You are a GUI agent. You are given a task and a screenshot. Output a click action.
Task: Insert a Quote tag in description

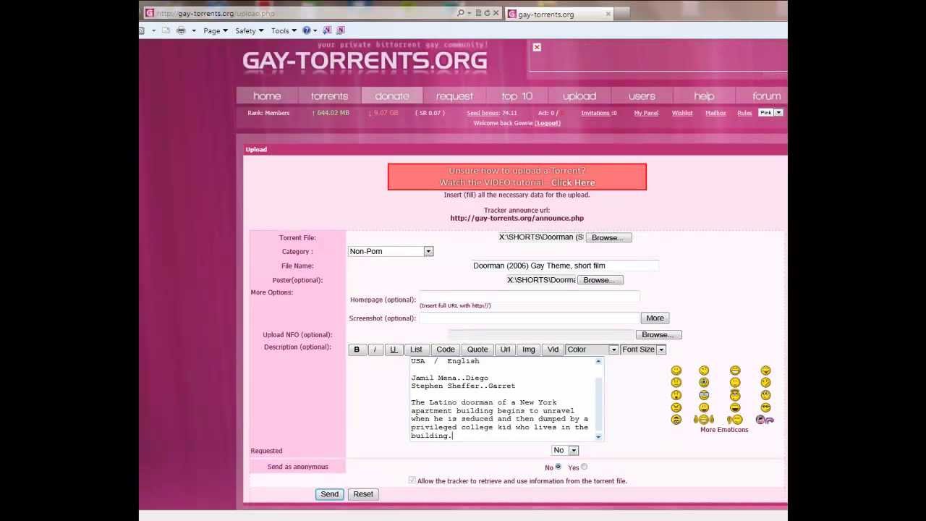pos(477,350)
